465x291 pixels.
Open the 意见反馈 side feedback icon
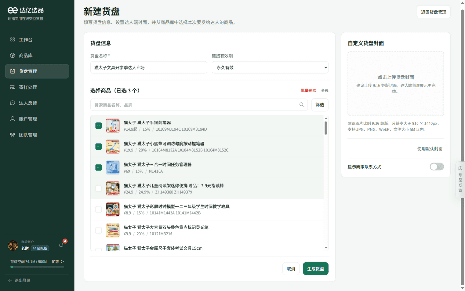(460, 168)
